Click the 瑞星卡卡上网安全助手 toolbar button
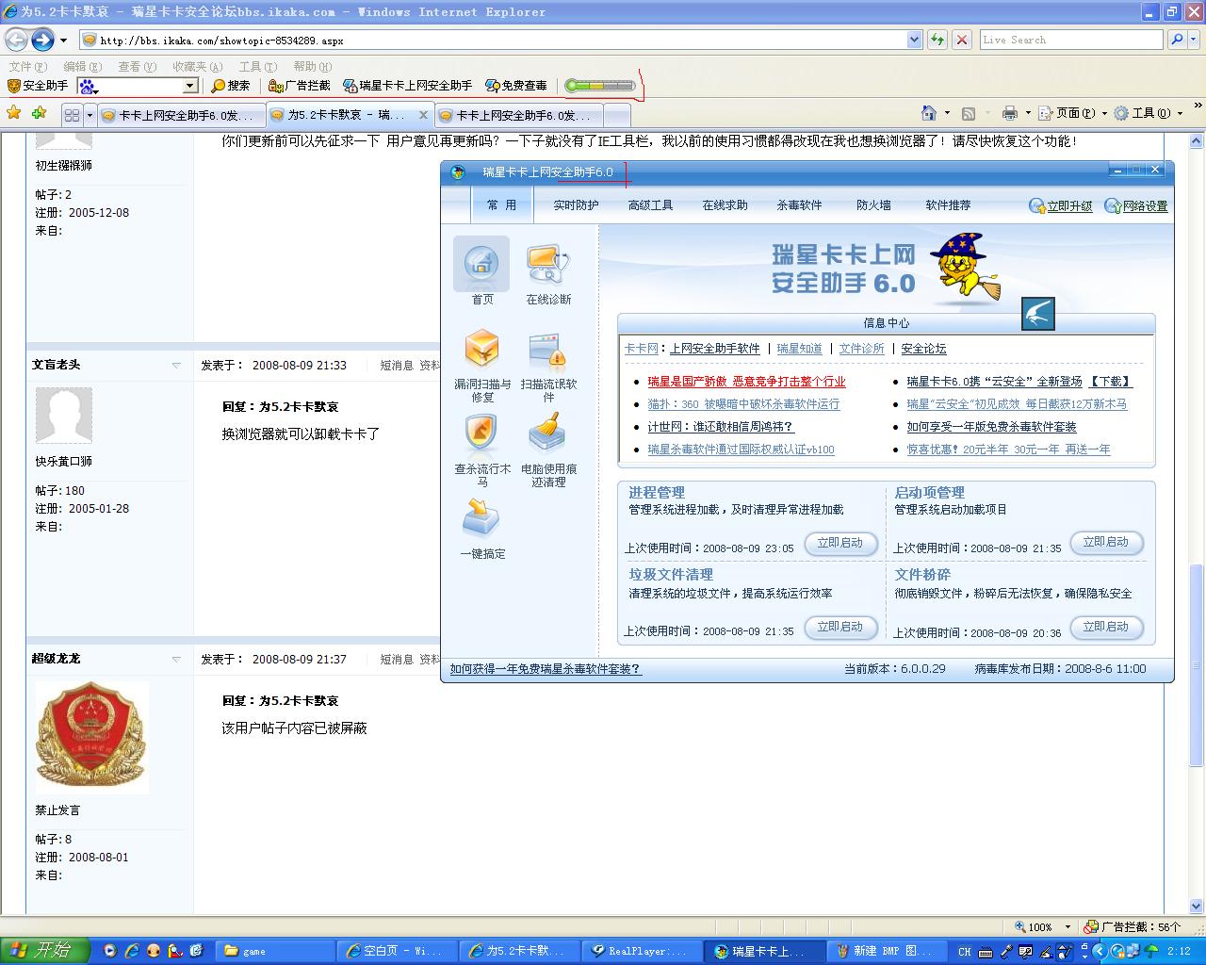Viewport: 1206px width, 965px height. [408, 86]
